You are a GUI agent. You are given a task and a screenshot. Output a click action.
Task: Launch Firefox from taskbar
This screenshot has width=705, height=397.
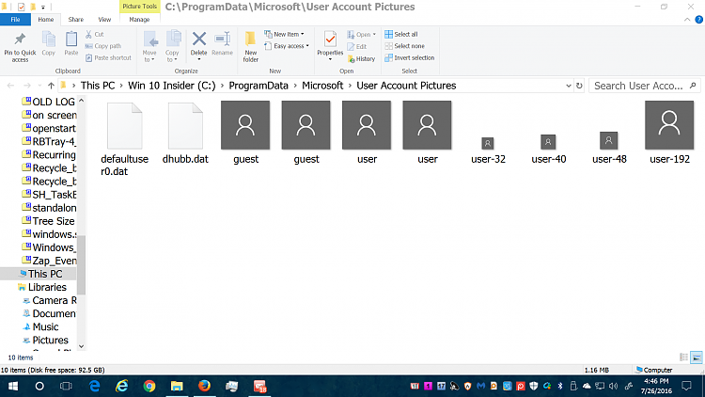204,387
